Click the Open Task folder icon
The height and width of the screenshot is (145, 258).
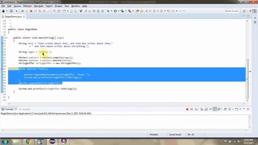point(141,11)
